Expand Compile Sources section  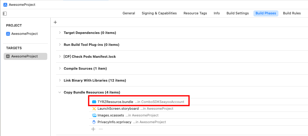coord(60,68)
